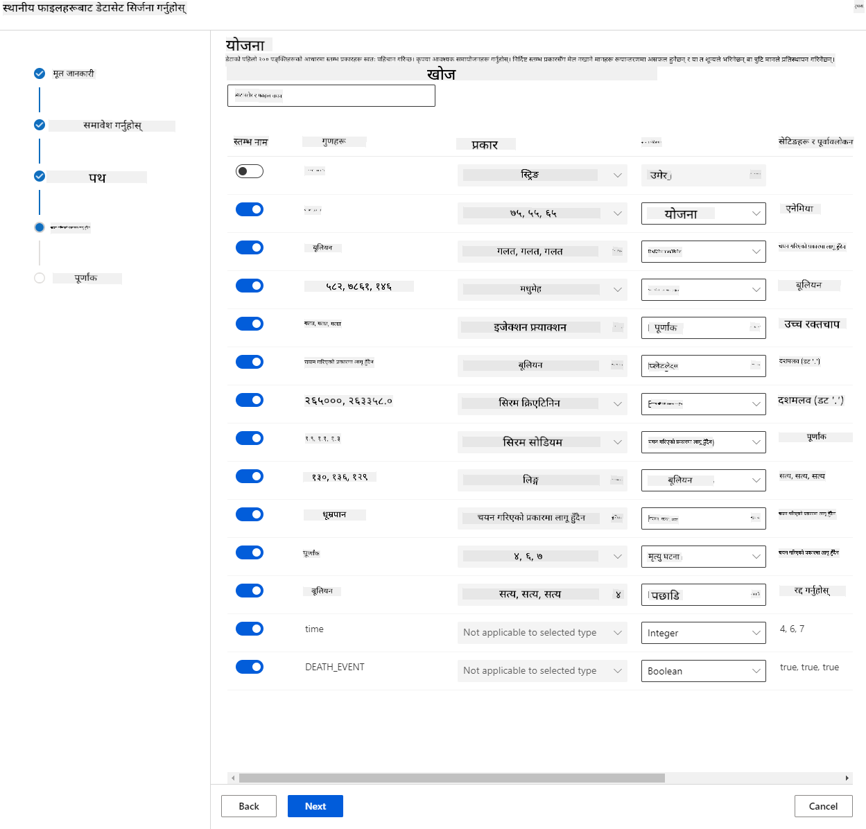Toggle the switch in the धूम्रपान row
The width and height of the screenshot is (866, 829).
click(250, 514)
